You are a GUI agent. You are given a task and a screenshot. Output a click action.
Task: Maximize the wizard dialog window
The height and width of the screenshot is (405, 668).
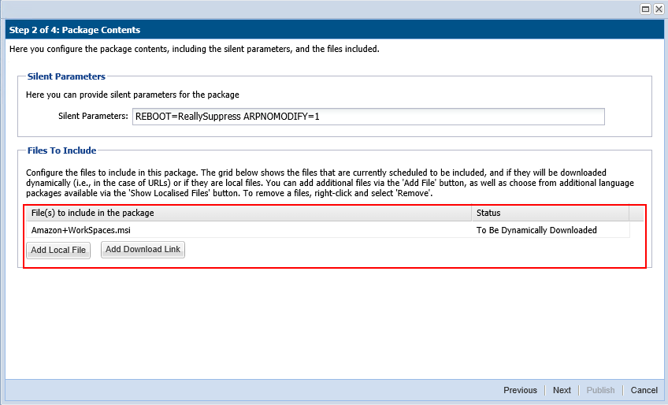[x=645, y=9]
